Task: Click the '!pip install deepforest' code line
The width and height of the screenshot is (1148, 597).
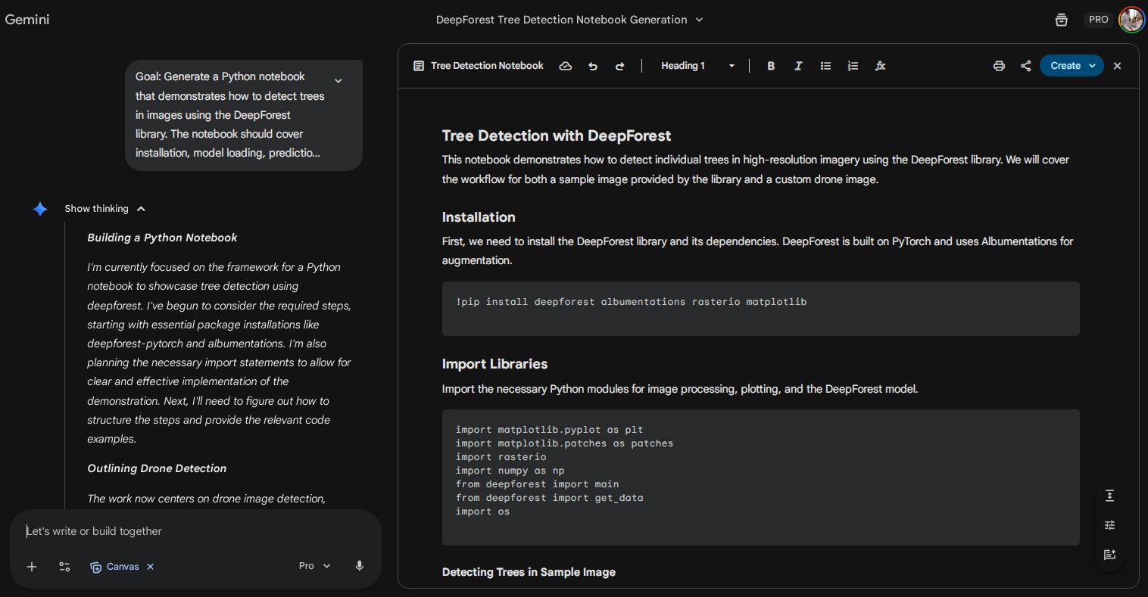Action: (x=631, y=302)
